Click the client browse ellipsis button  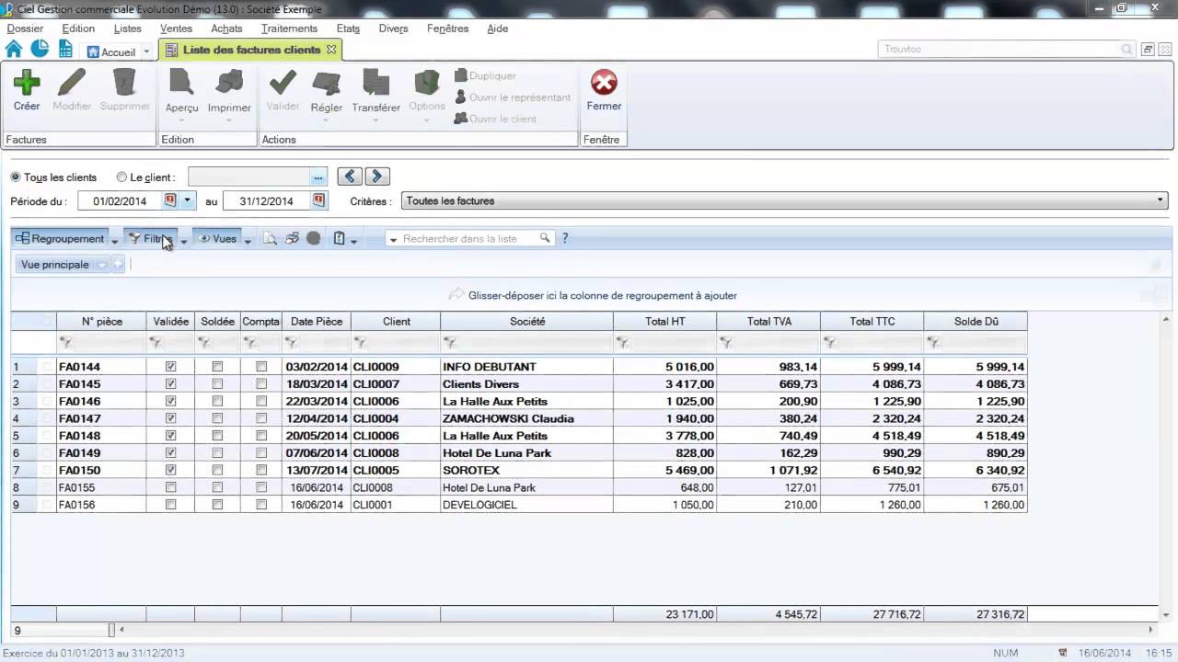318,177
